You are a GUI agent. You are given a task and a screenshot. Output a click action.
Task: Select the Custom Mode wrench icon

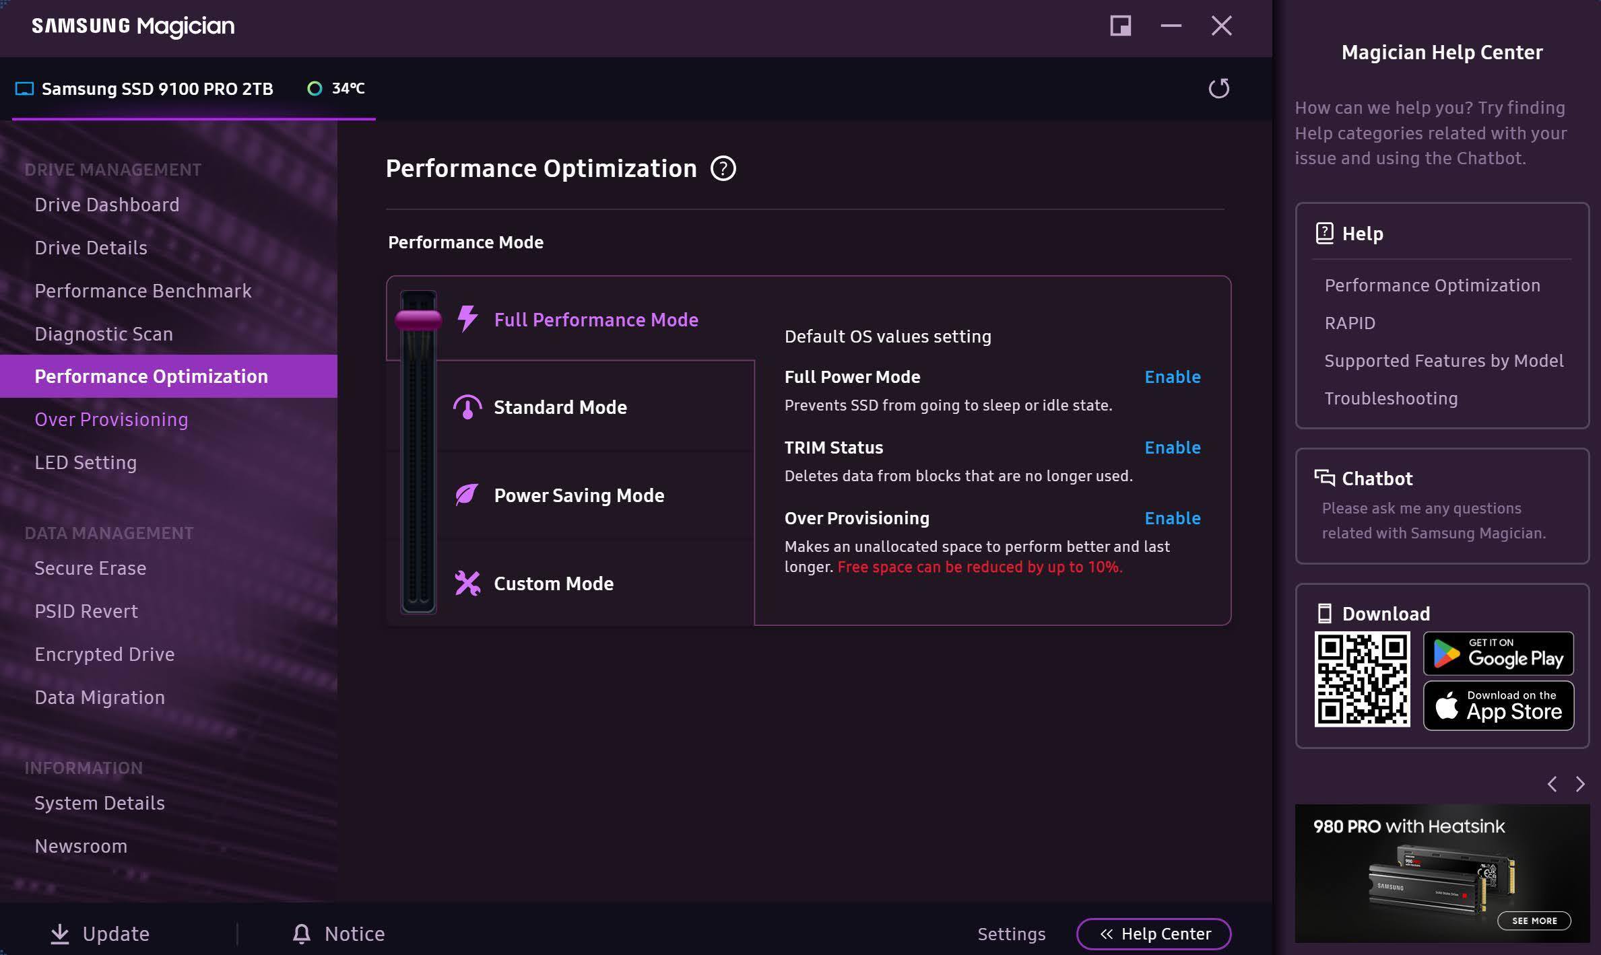[467, 583]
